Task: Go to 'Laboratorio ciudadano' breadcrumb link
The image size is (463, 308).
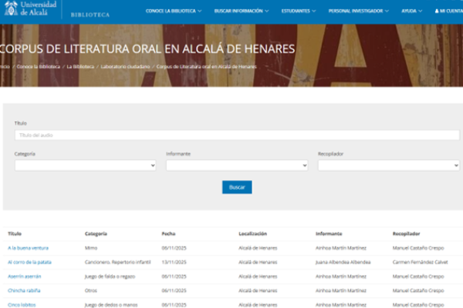Action: tap(125, 67)
